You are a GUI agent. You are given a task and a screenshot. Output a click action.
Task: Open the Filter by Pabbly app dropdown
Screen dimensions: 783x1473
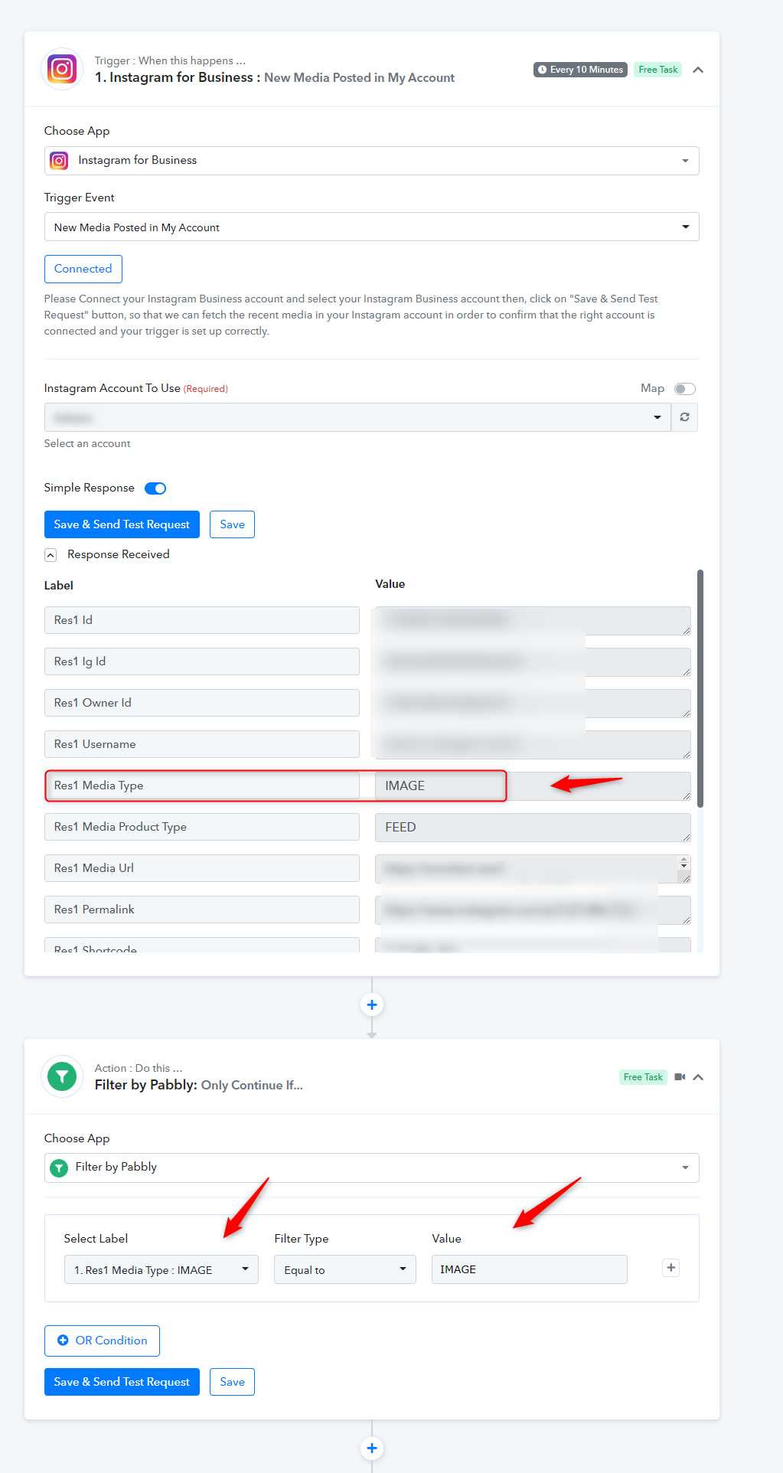point(371,1168)
